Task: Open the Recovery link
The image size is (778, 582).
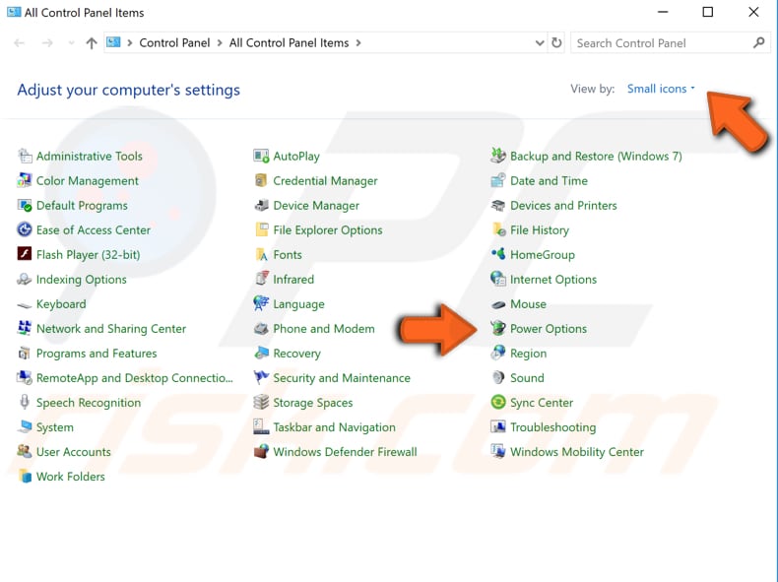Action: 296,354
